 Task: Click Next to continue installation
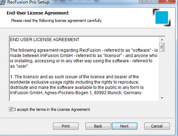pyautogui.click(x=125, y=126)
